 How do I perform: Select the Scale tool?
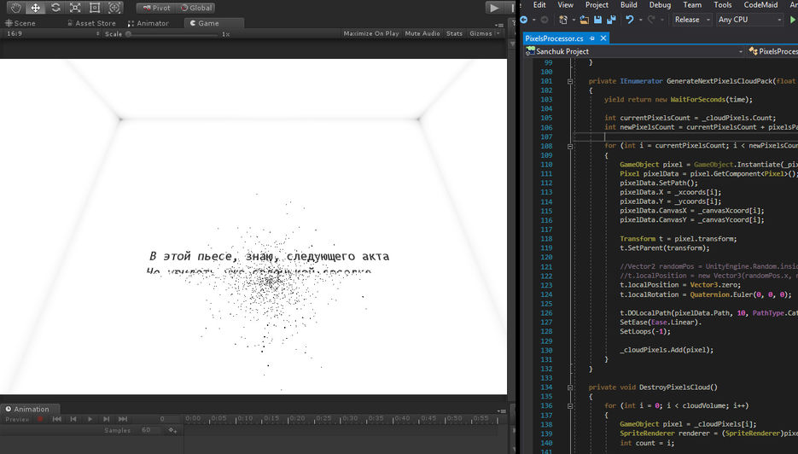[75, 8]
